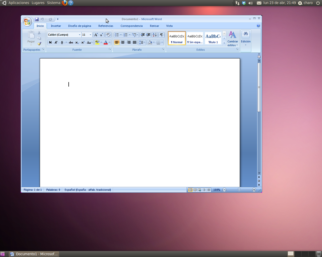
Task: Apply yellow text highlight color
Action: coord(97,42)
